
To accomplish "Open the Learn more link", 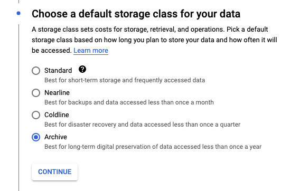I will coord(91,51).
